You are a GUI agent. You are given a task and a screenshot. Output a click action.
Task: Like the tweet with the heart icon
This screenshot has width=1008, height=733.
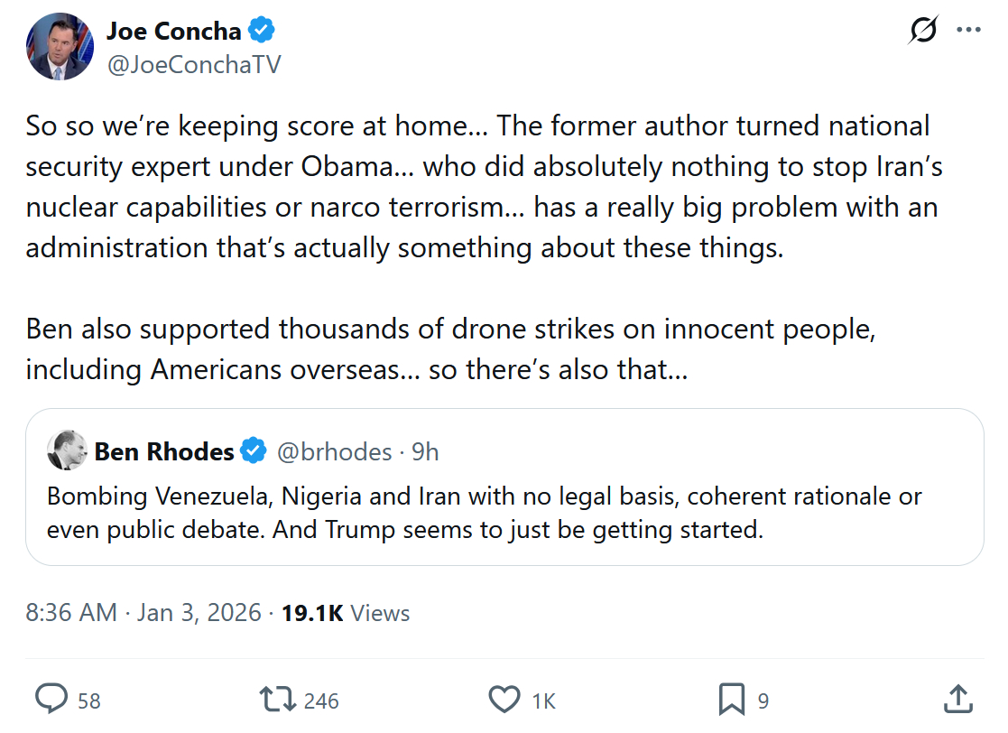[504, 700]
